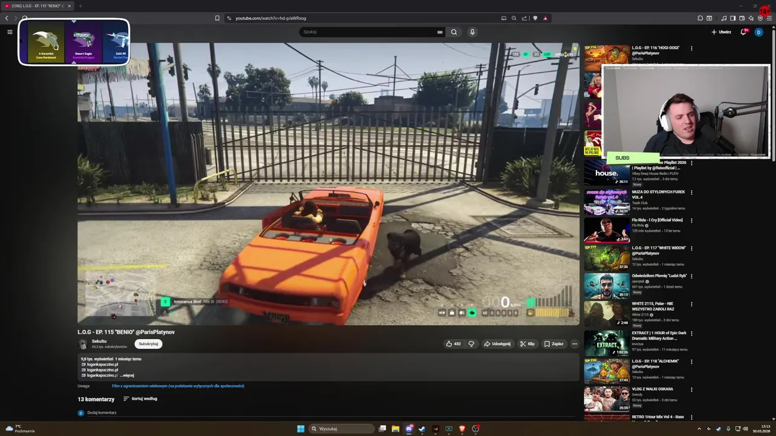Open Brave browser taskbar icon
This screenshot has width=776, height=436.
coord(462,429)
